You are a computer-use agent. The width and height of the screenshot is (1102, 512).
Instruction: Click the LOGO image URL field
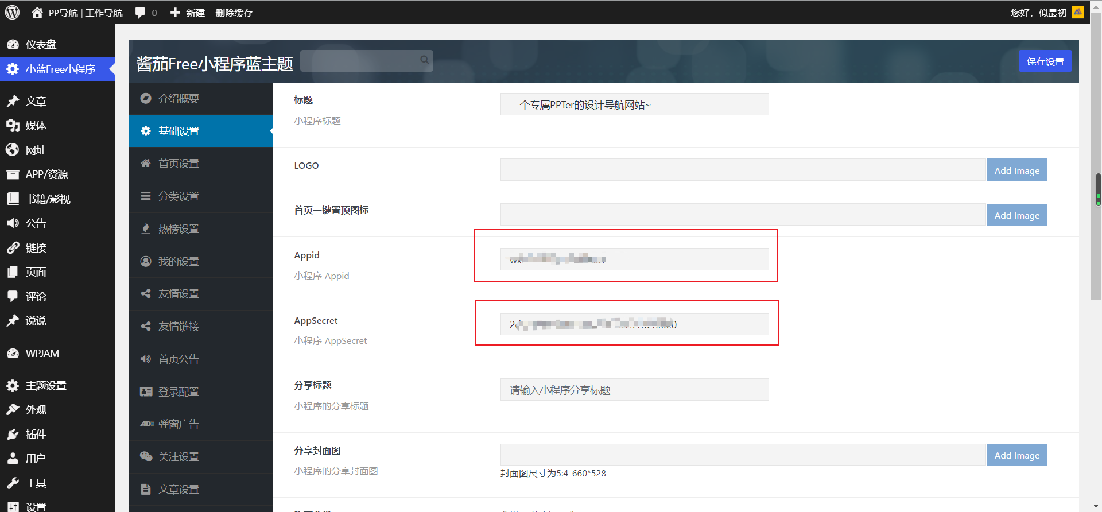click(743, 170)
